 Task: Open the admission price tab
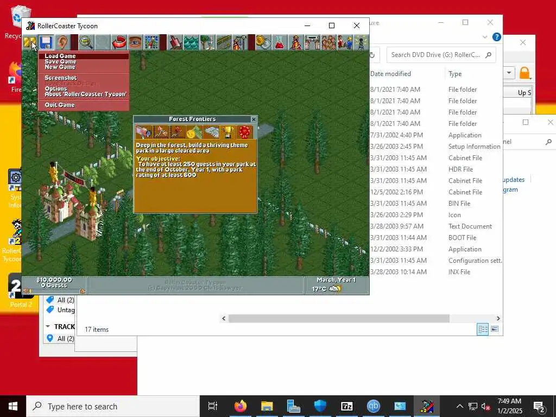tap(194, 132)
